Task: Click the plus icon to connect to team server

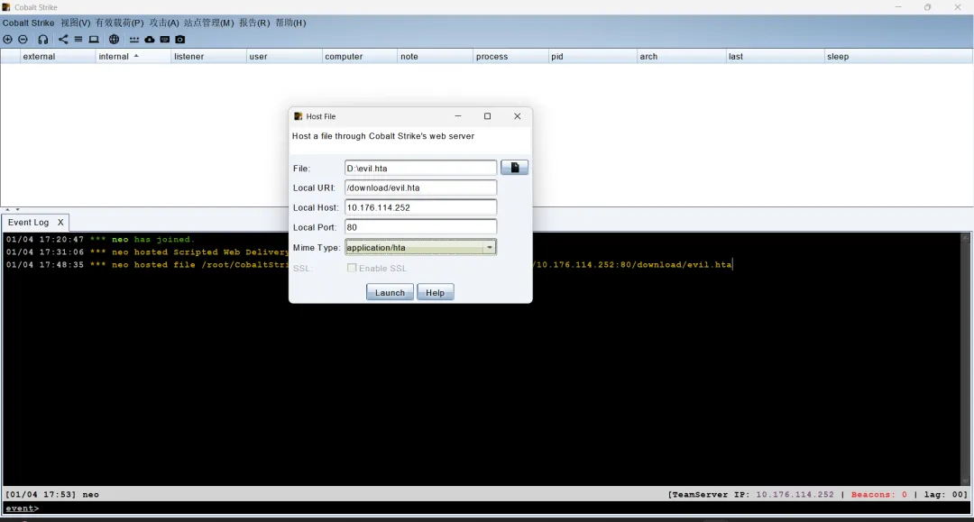Action: [7, 39]
